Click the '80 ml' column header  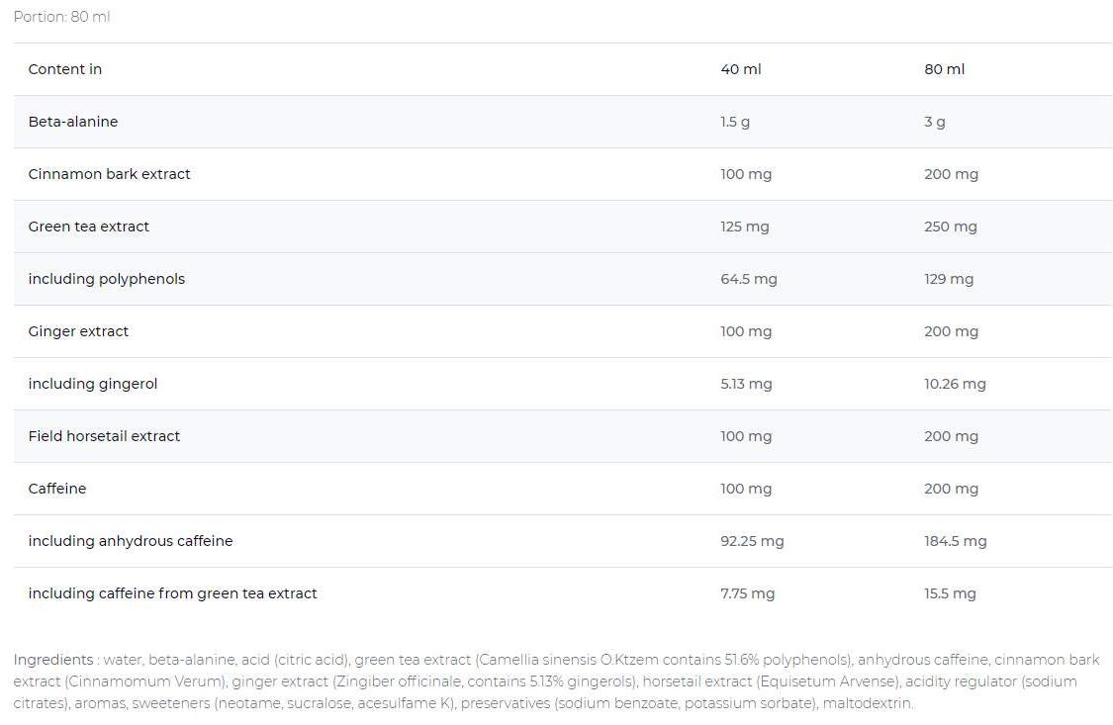click(944, 69)
